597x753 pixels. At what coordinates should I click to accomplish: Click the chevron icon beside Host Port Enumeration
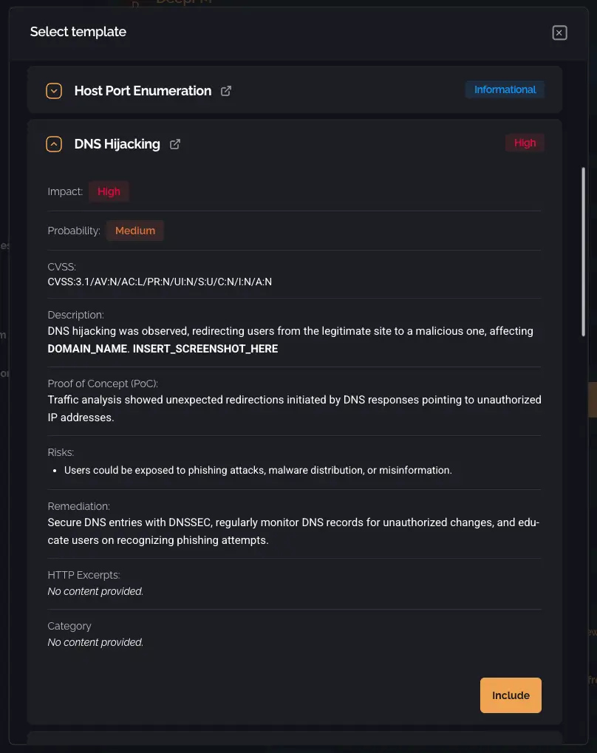point(53,90)
